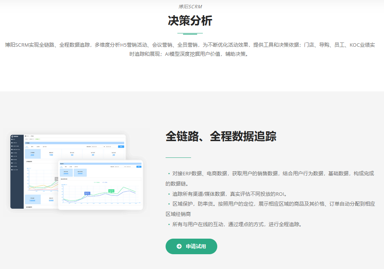The width and height of the screenshot is (384, 269).
Task: Click the bullet starting 对接ERP数据
Action: point(270,179)
